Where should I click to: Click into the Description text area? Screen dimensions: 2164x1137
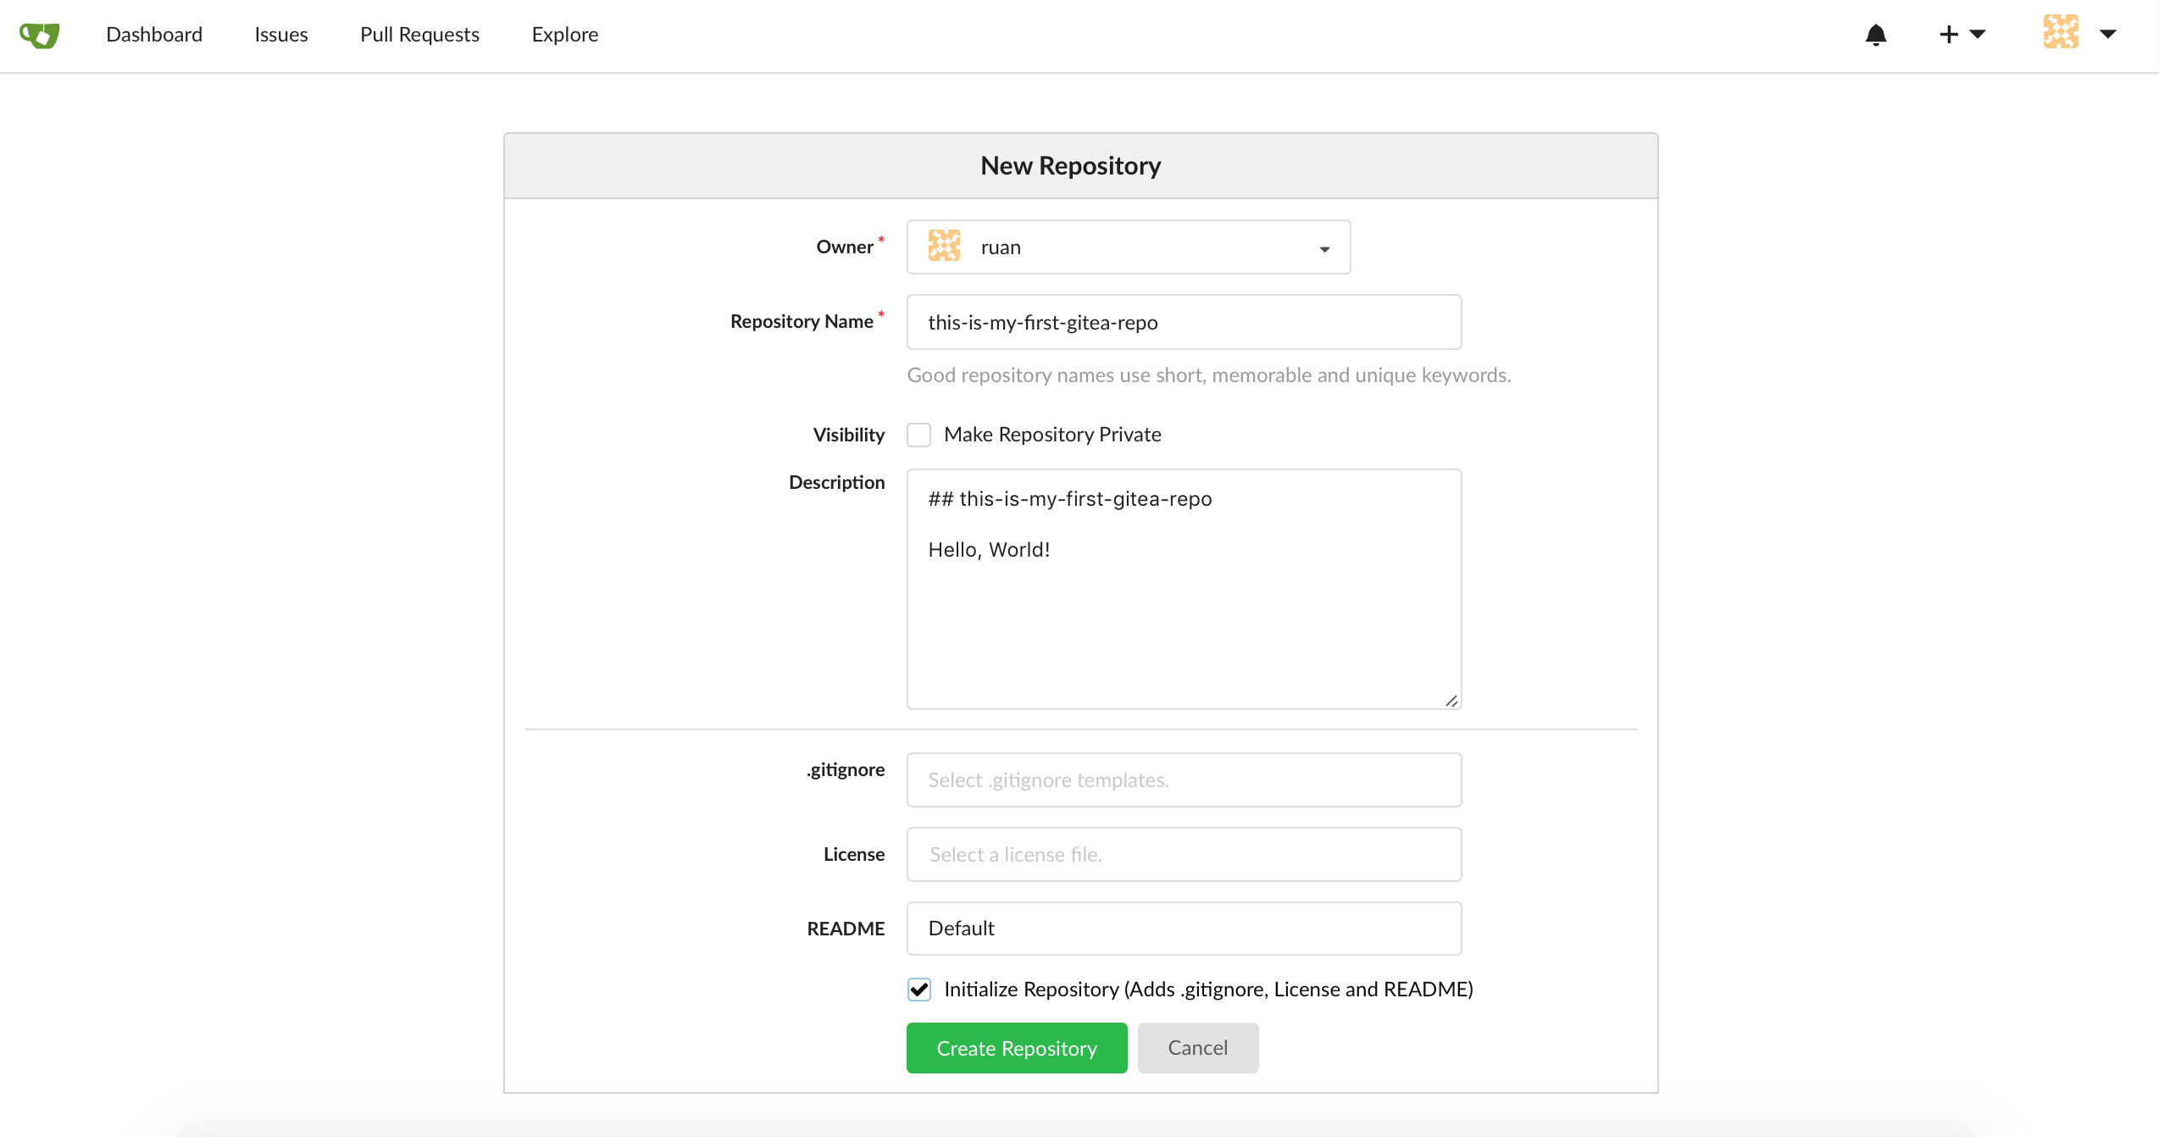(x=1184, y=589)
